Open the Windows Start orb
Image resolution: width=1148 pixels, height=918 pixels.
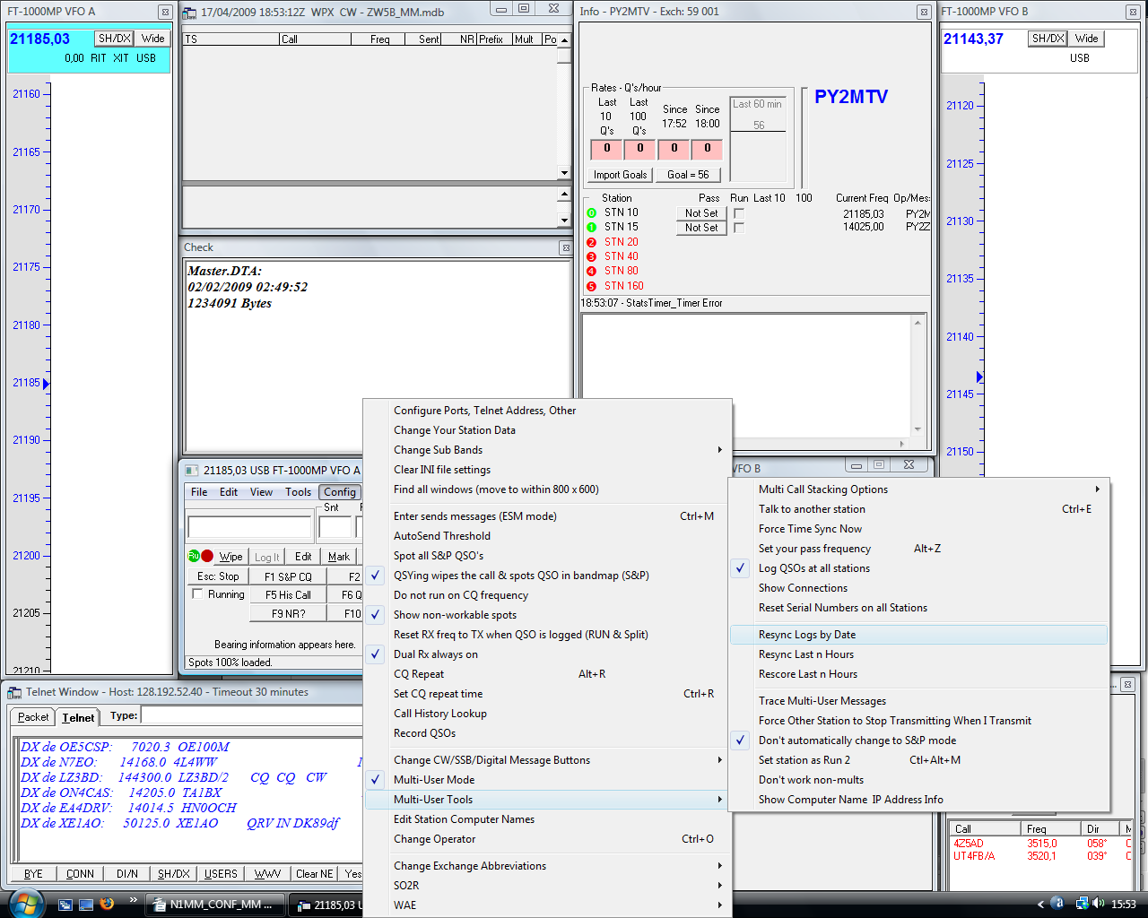tap(24, 903)
